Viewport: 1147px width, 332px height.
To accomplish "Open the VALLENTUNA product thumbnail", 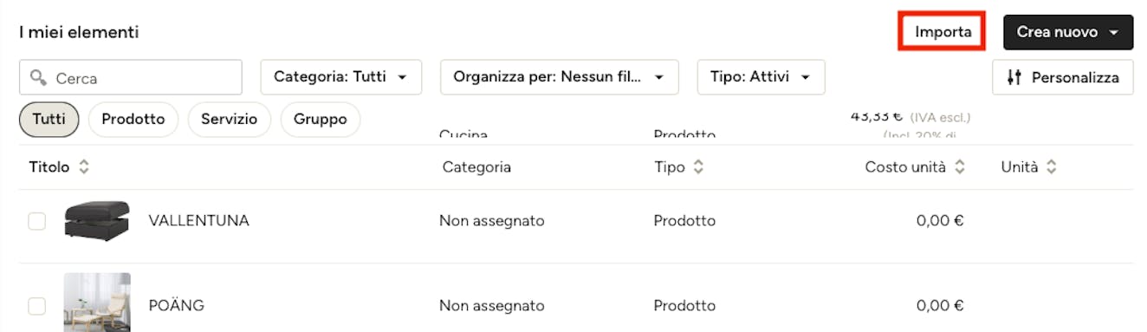I will pyautogui.click(x=97, y=221).
